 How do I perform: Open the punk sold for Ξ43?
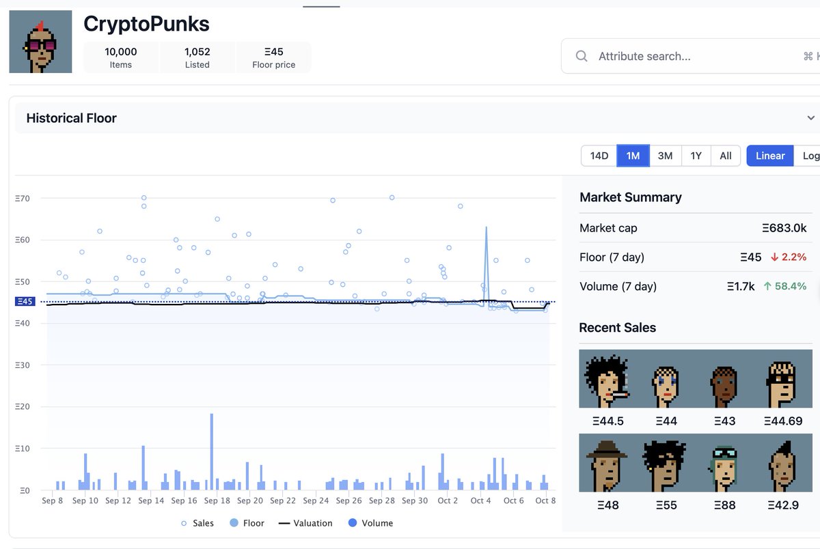(x=724, y=379)
